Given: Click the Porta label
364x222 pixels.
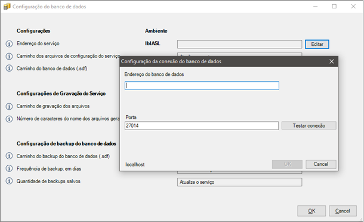Looking at the screenshot, I should click(131, 118).
